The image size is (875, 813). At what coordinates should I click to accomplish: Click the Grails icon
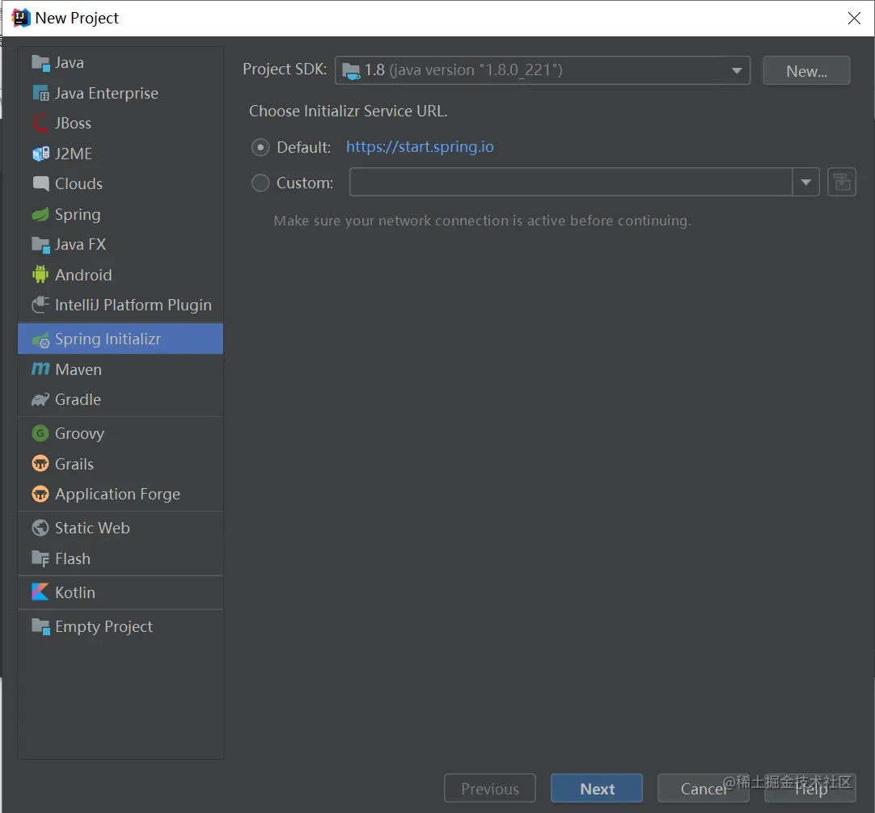(40, 463)
